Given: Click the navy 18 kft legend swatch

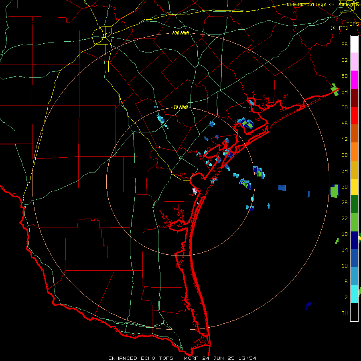Looking at the screenshot, I should [354, 240].
